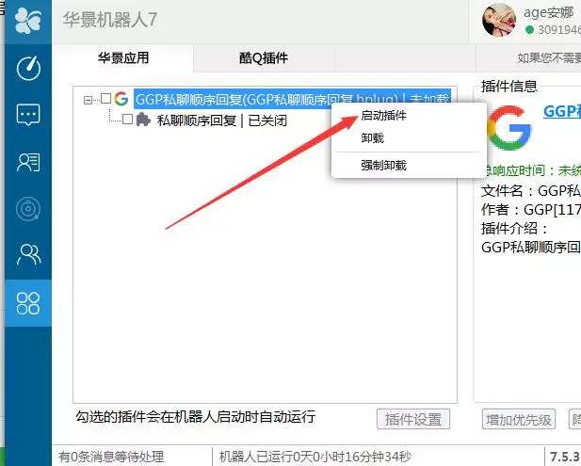Tick the checkbox for 私聊顺序回复 | 已关闭
The image size is (581, 466).
tap(127, 120)
